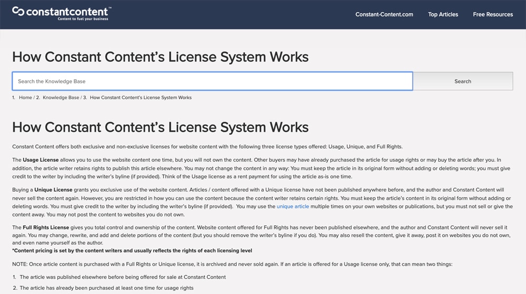Viewport: 526px width, 294px height.
Task: Open the Top Articles menu item
Action: tap(443, 14)
